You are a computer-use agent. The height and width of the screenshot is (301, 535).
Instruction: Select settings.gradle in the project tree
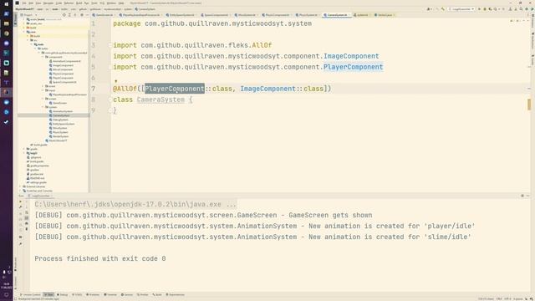(x=36, y=182)
